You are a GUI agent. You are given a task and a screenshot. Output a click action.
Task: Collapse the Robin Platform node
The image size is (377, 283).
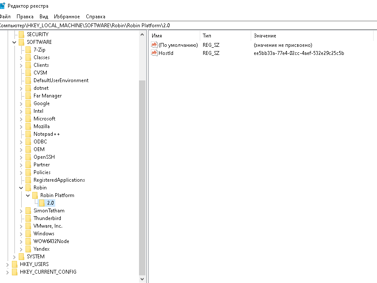tap(28, 195)
